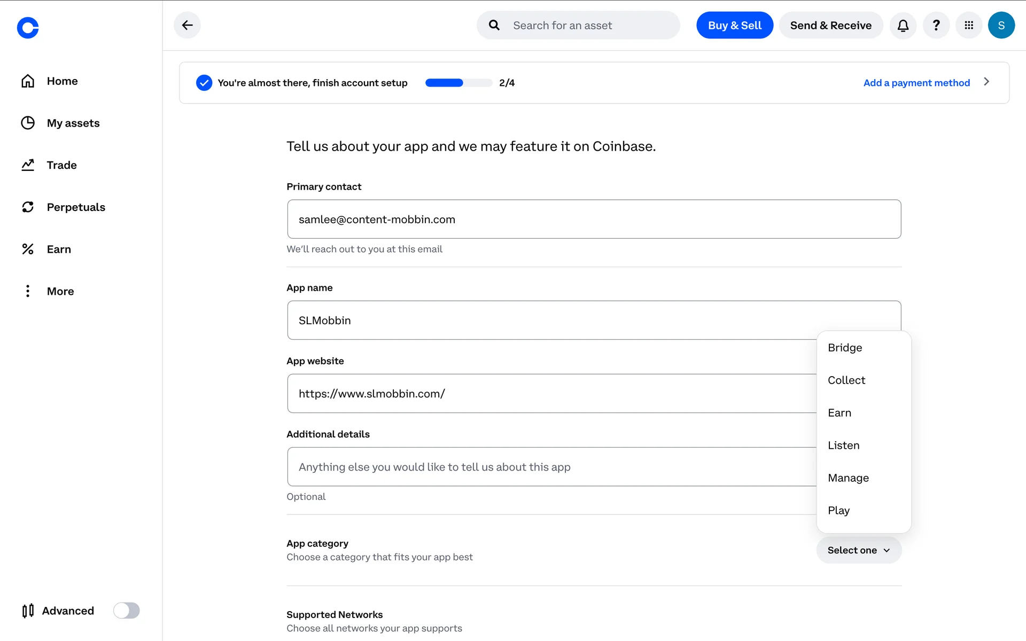Viewport: 1026px width, 641px height.
Task: Choose Bridge from category list
Action: 845,348
